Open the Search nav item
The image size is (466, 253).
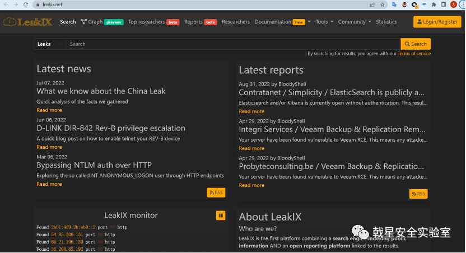(x=68, y=22)
